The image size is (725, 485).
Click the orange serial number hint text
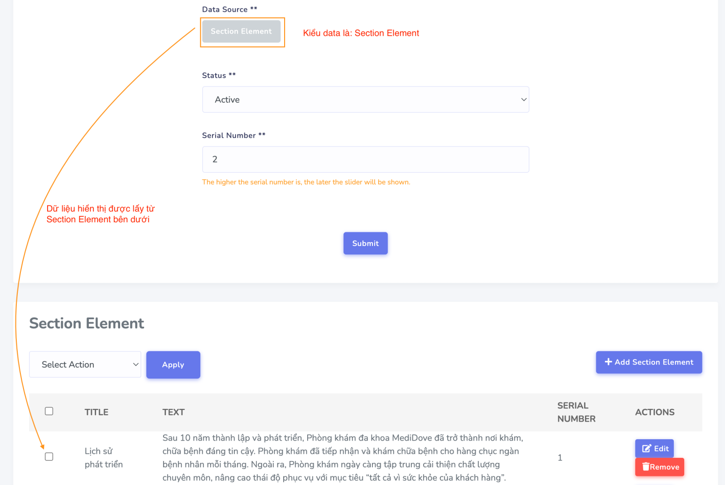[306, 182]
